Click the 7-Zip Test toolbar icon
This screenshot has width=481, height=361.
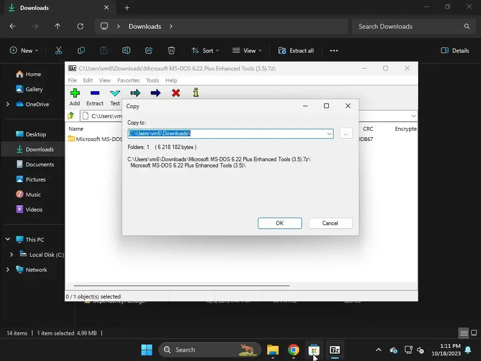click(115, 93)
